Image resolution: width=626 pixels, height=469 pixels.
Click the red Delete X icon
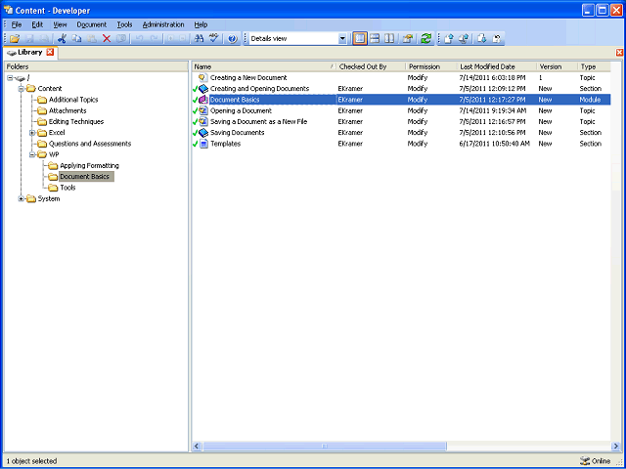coord(107,39)
